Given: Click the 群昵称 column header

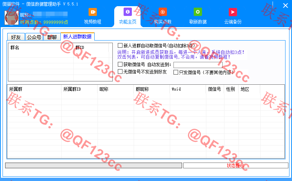Looking at the screenshot, I should (151, 89).
